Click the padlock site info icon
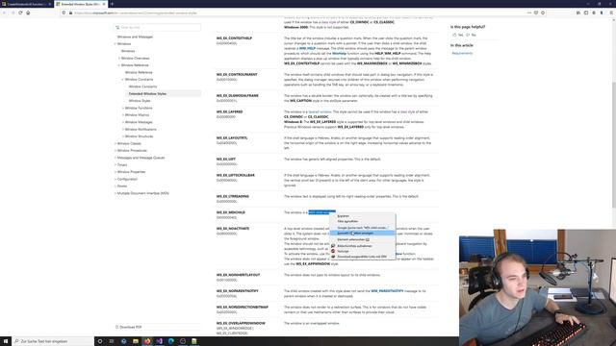This screenshot has width=616, height=346. (70, 12)
